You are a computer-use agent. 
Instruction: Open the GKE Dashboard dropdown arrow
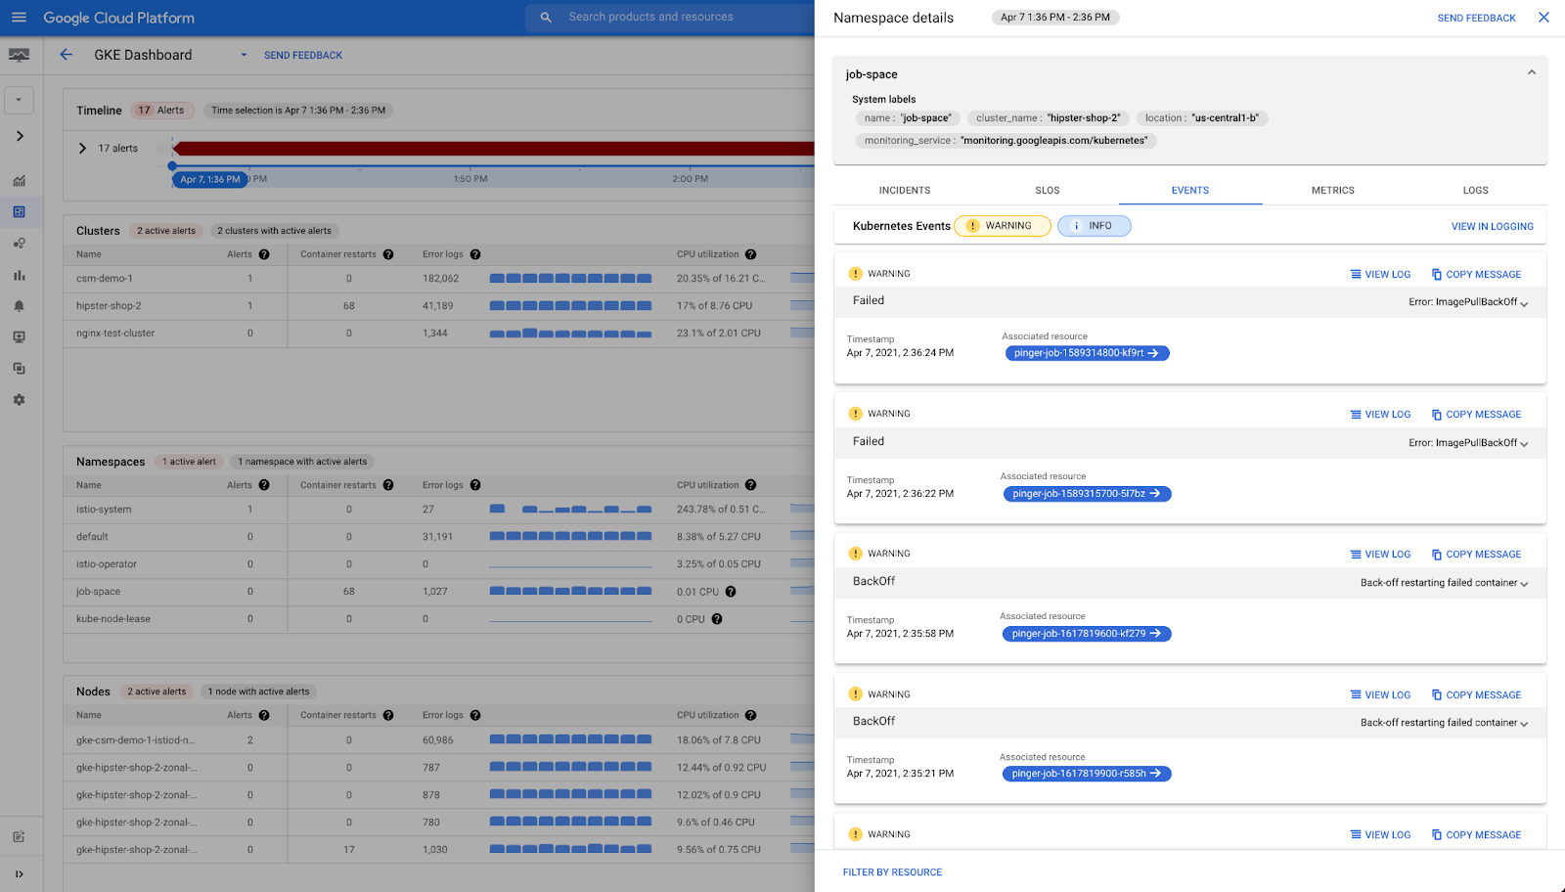point(245,55)
